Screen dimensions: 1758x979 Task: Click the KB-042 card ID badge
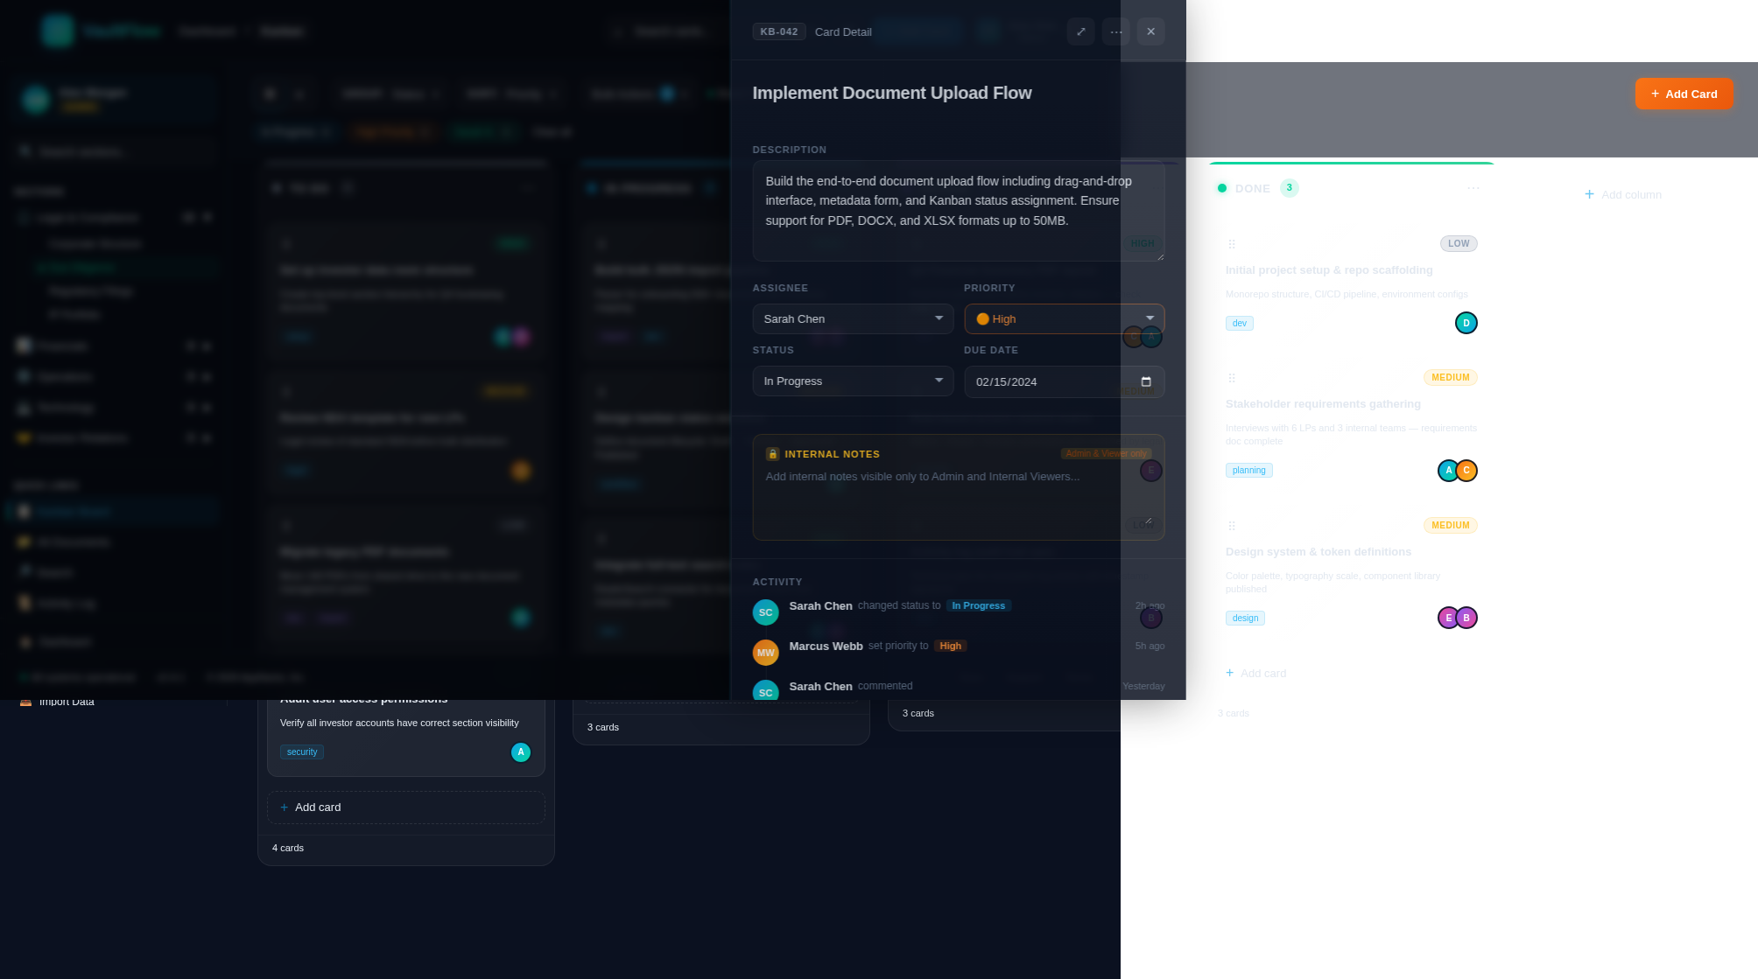click(778, 31)
